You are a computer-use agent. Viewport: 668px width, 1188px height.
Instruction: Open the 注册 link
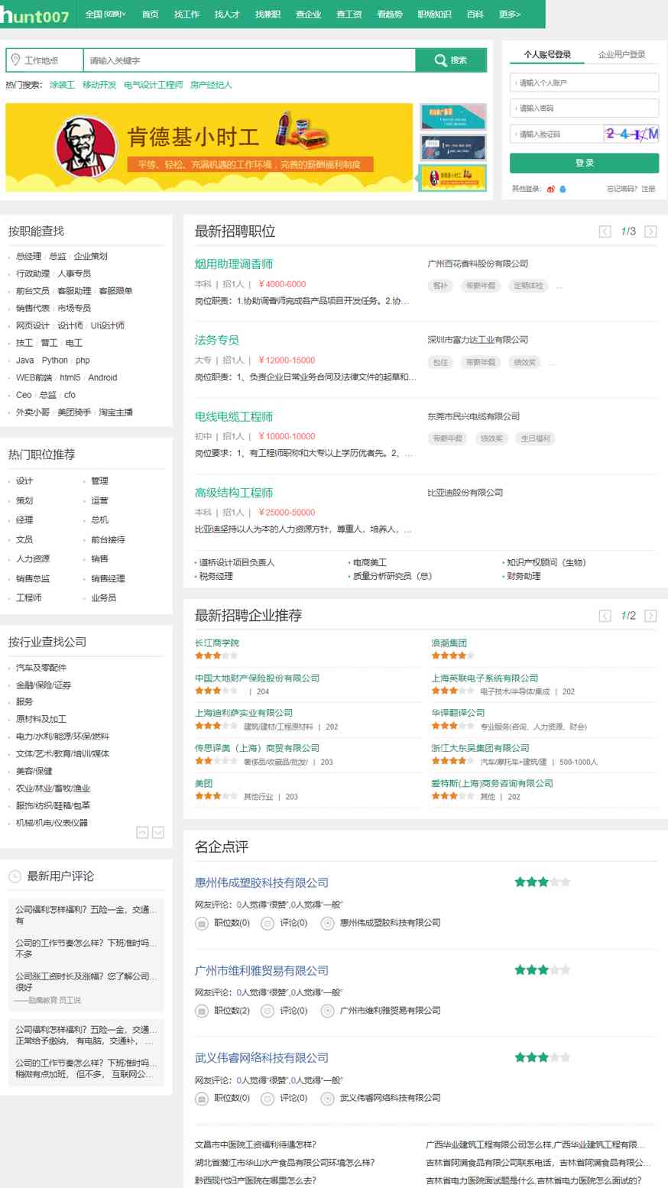[648, 189]
